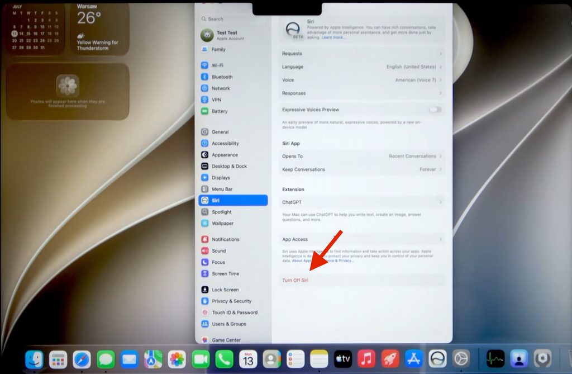
Task: Launch Apple TV app from Dock
Action: click(343, 360)
